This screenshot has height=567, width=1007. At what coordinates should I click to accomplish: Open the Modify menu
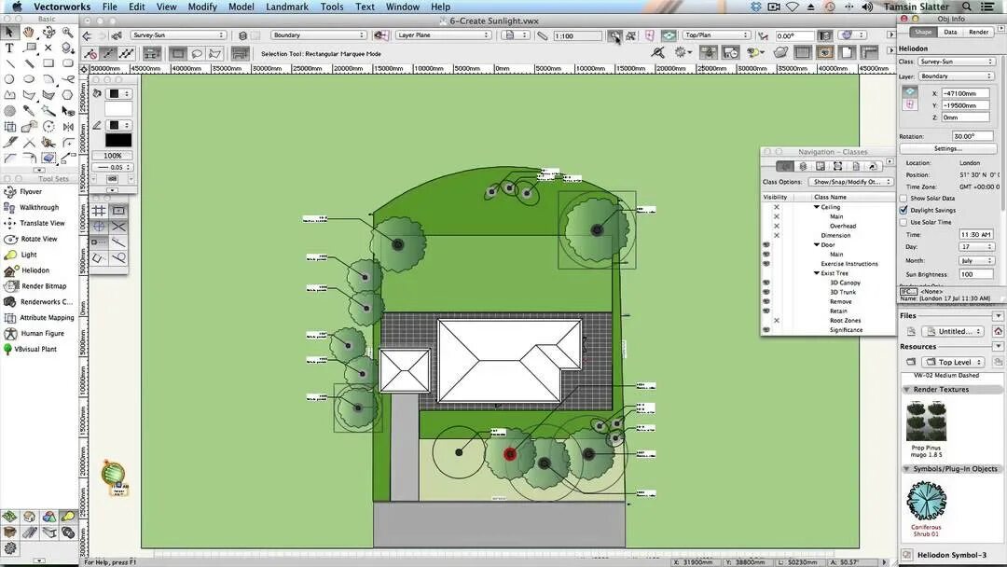pyautogui.click(x=202, y=7)
